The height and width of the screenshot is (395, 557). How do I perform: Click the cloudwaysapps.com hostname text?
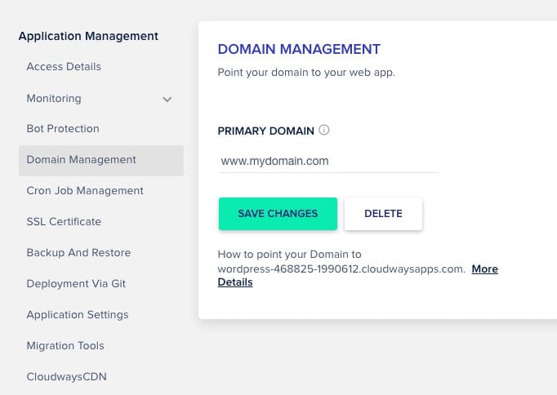tap(341, 269)
